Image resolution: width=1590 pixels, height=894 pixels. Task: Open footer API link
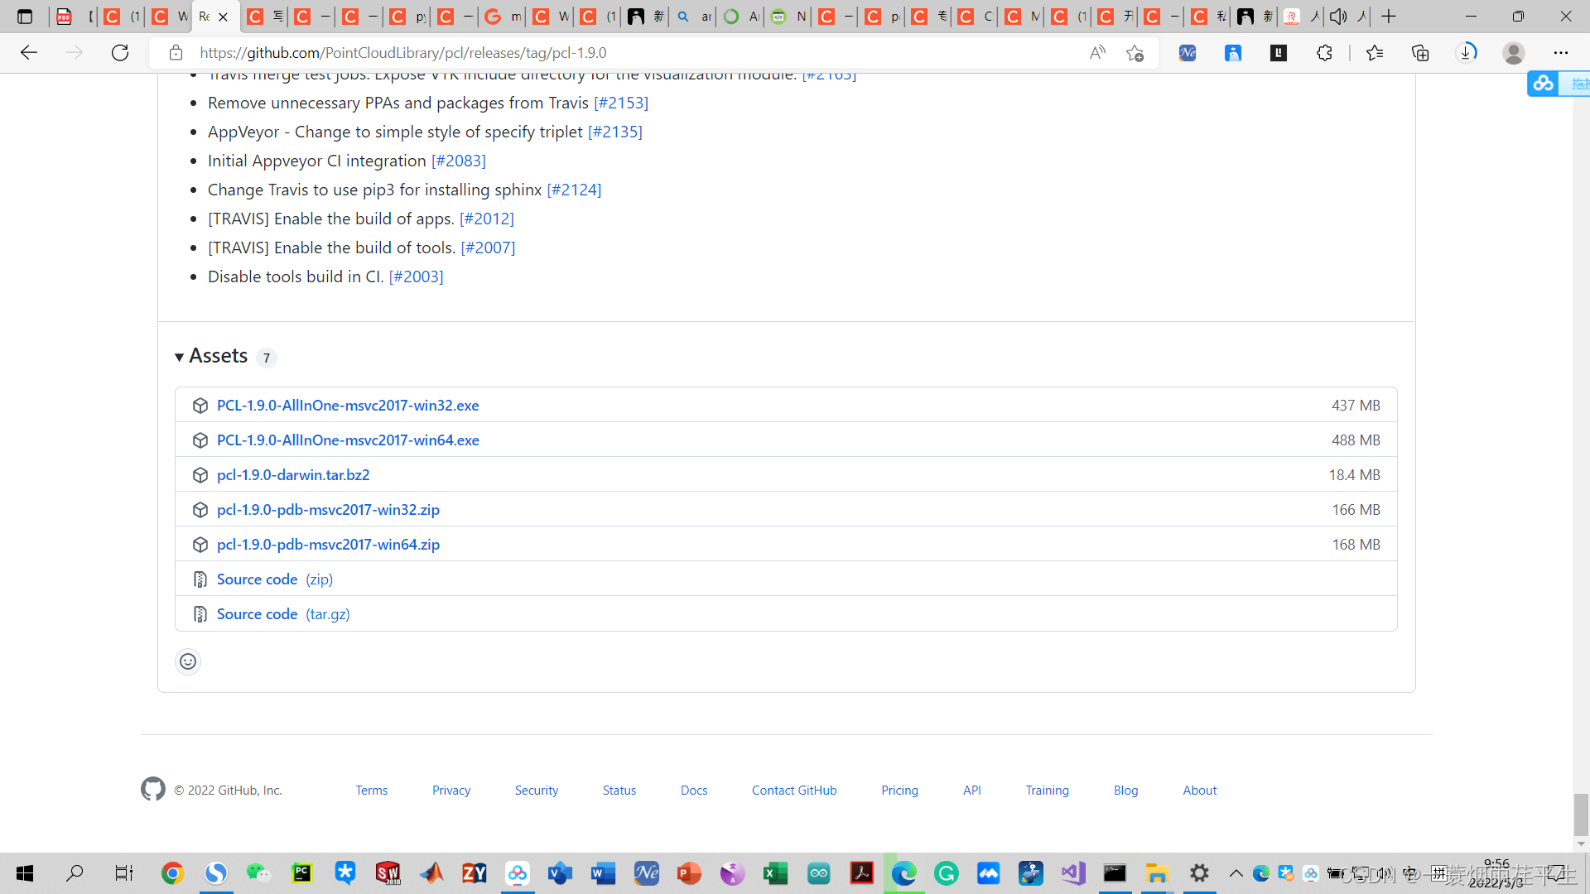coord(972,791)
